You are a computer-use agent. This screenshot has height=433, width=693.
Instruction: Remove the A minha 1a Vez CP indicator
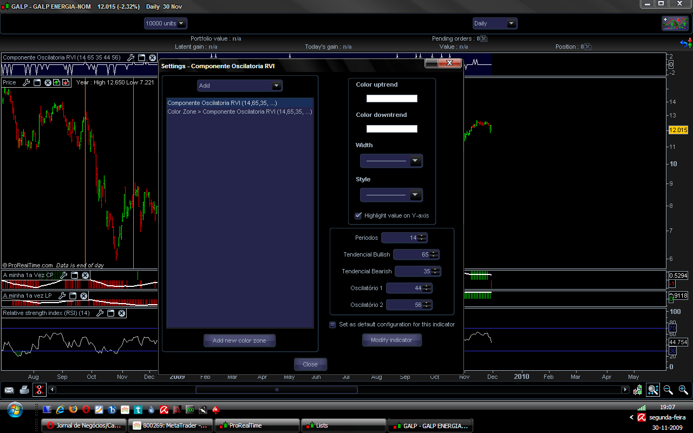[x=85, y=275]
